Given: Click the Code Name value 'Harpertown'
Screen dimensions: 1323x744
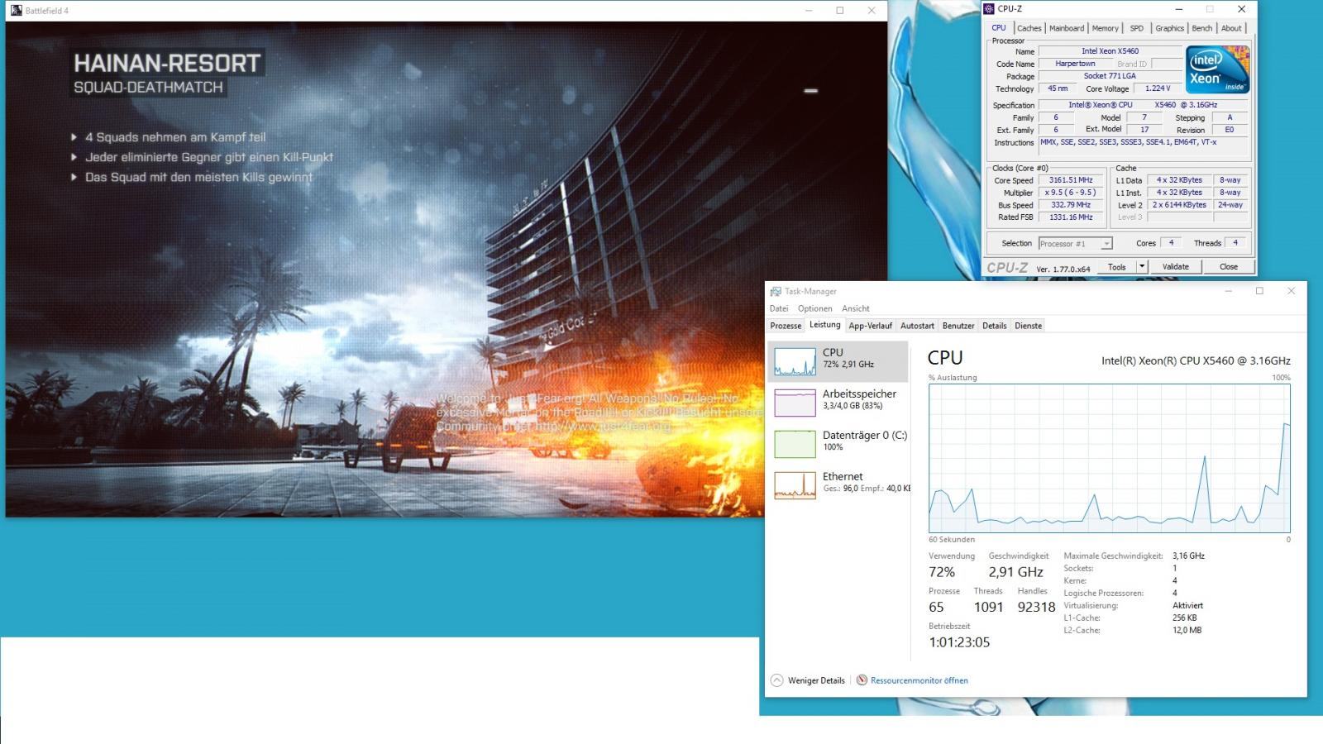Looking at the screenshot, I should pyautogui.click(x=1075, y=64).
